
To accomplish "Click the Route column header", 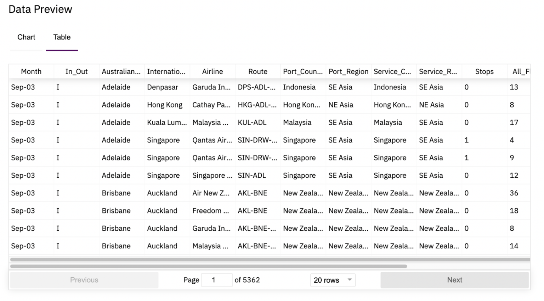I will pyautogui.click(x=258, y=72).
